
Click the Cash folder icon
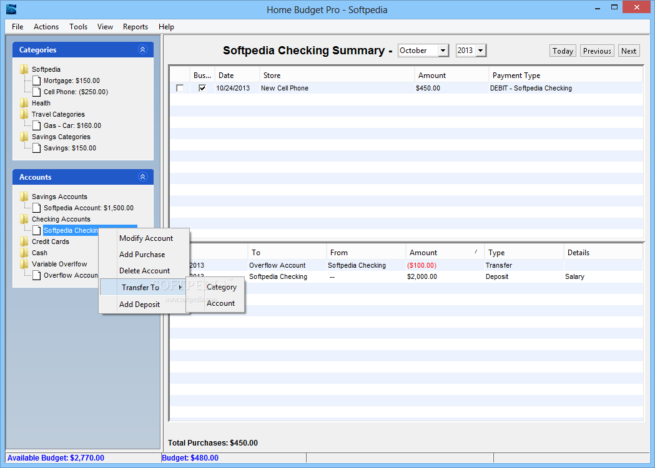tap(24, 253)
